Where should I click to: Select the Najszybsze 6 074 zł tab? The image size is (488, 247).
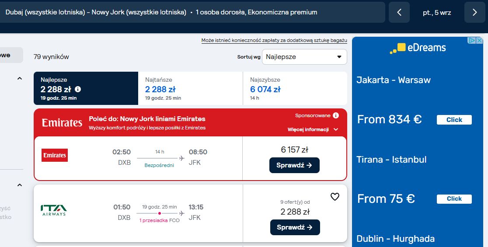pyautogui.click(x=295, y=88)
